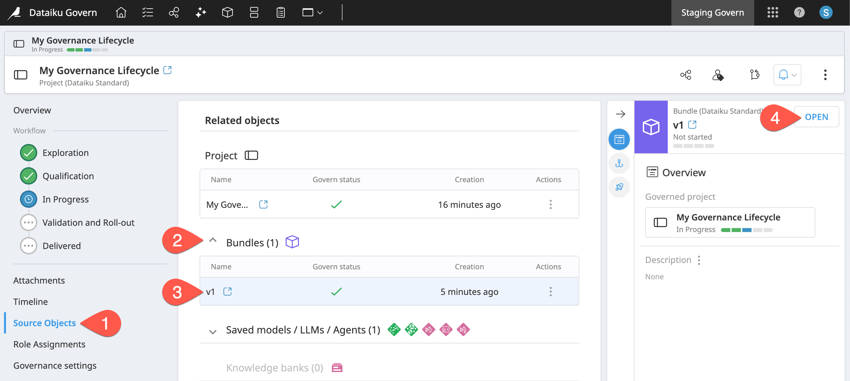Open the help question mark icon
Viewport: 850px width, 381px height.
pyautogui.click(x=799, y=13)
